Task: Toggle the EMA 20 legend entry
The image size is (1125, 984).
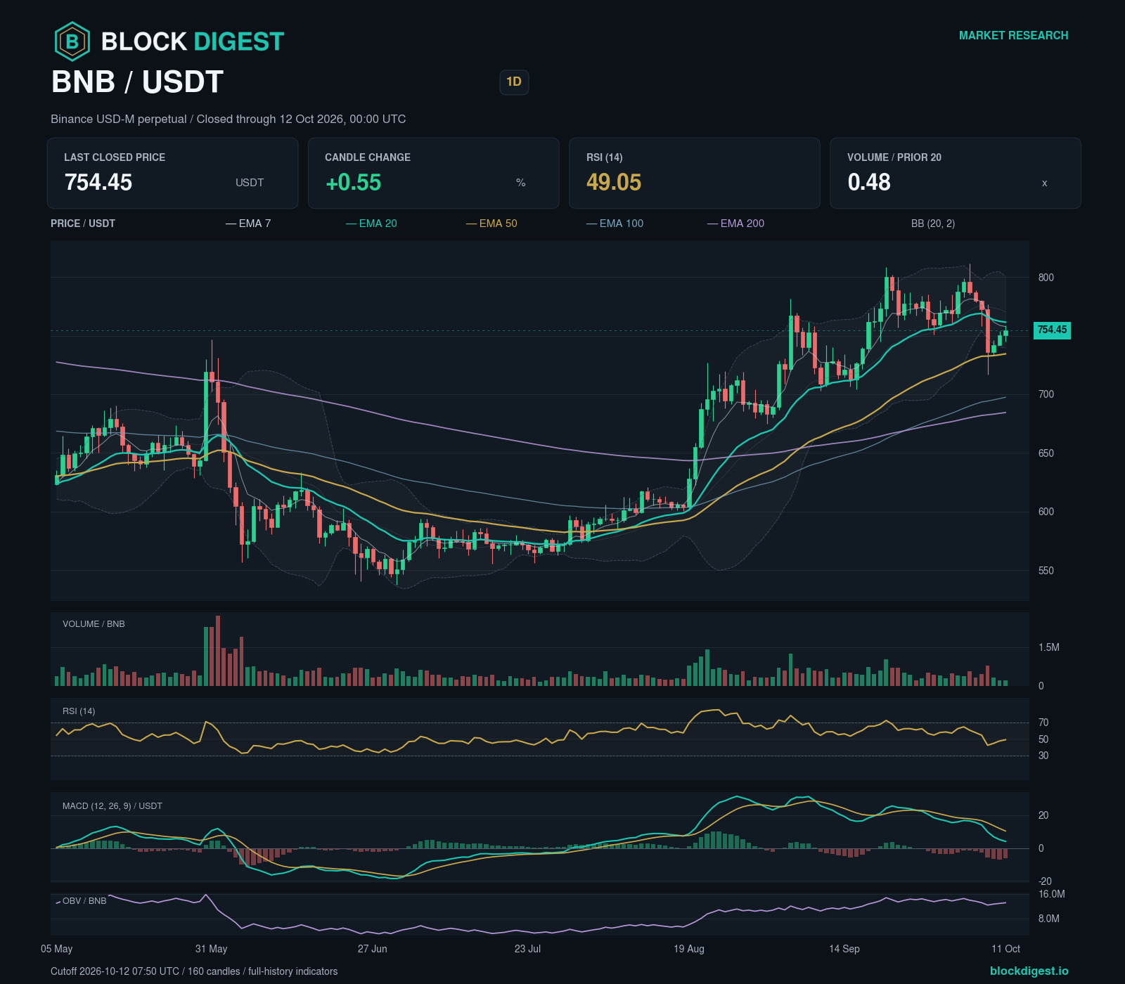Action: 371,224
